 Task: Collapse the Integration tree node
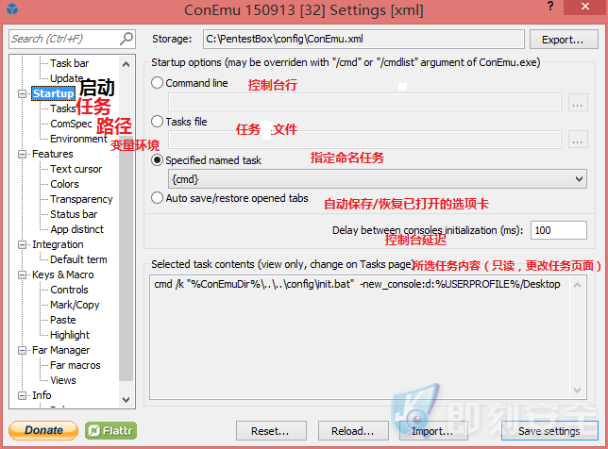pos(22,245)
